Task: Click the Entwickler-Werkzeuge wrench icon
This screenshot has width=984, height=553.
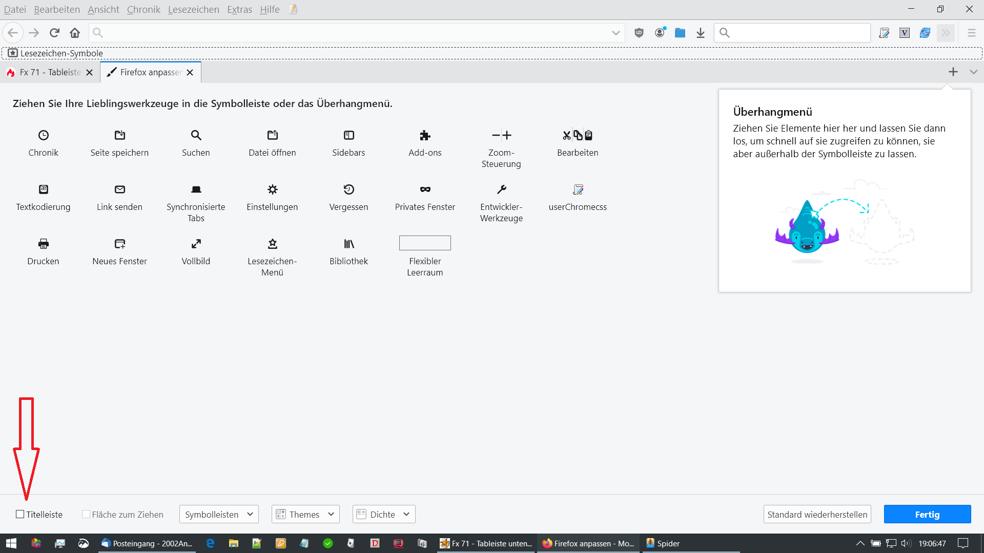Action: pos(501,189)
